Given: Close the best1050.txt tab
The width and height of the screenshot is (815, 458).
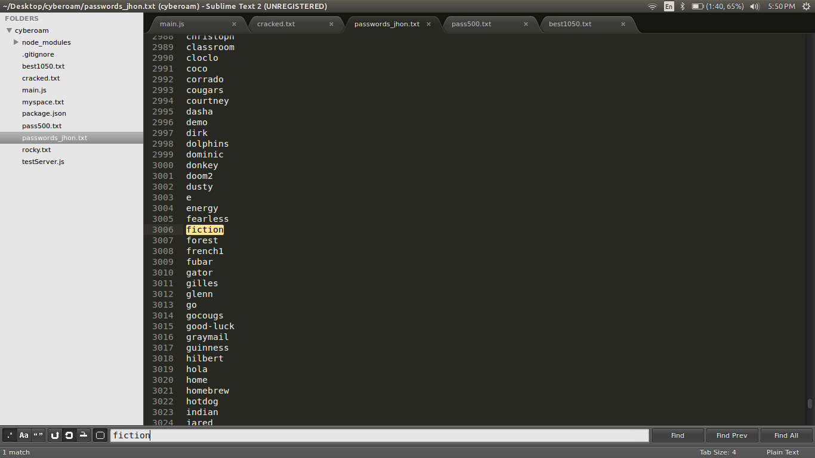Looking at the screenshot, I should coord(623,24).
